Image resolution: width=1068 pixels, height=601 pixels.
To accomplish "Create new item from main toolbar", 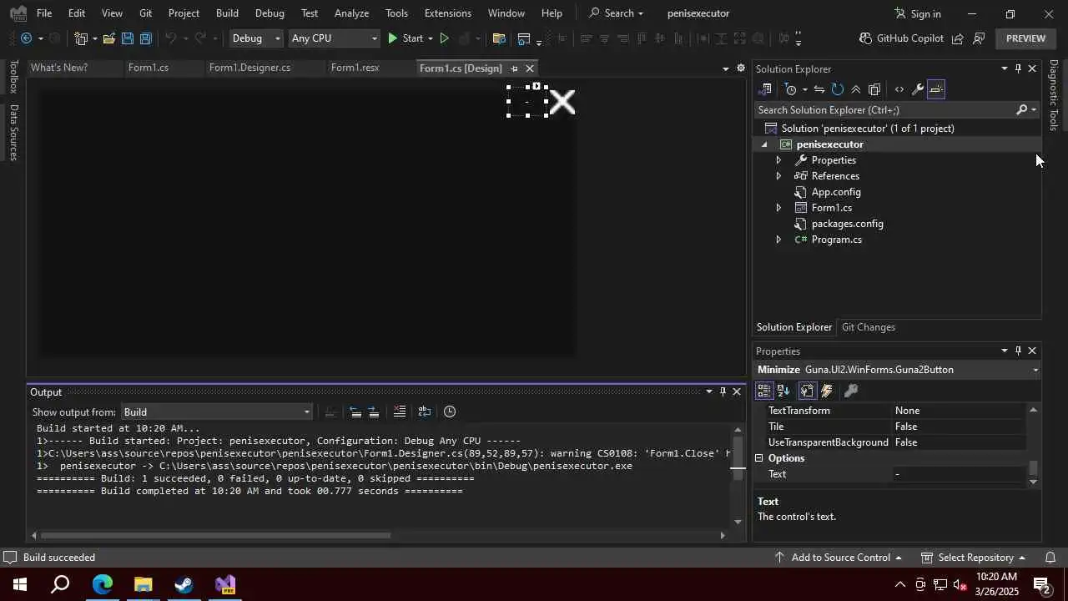I will (81, 38).
